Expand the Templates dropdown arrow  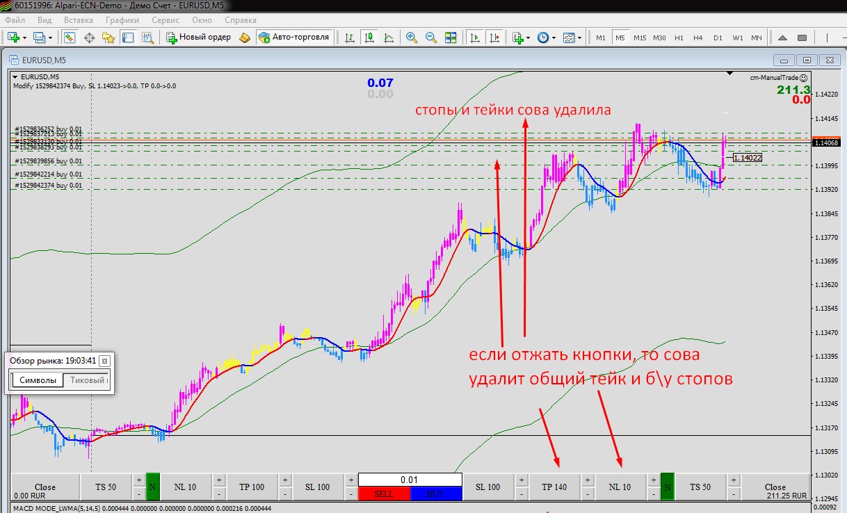pyautogui.click(x=580, y=38)
